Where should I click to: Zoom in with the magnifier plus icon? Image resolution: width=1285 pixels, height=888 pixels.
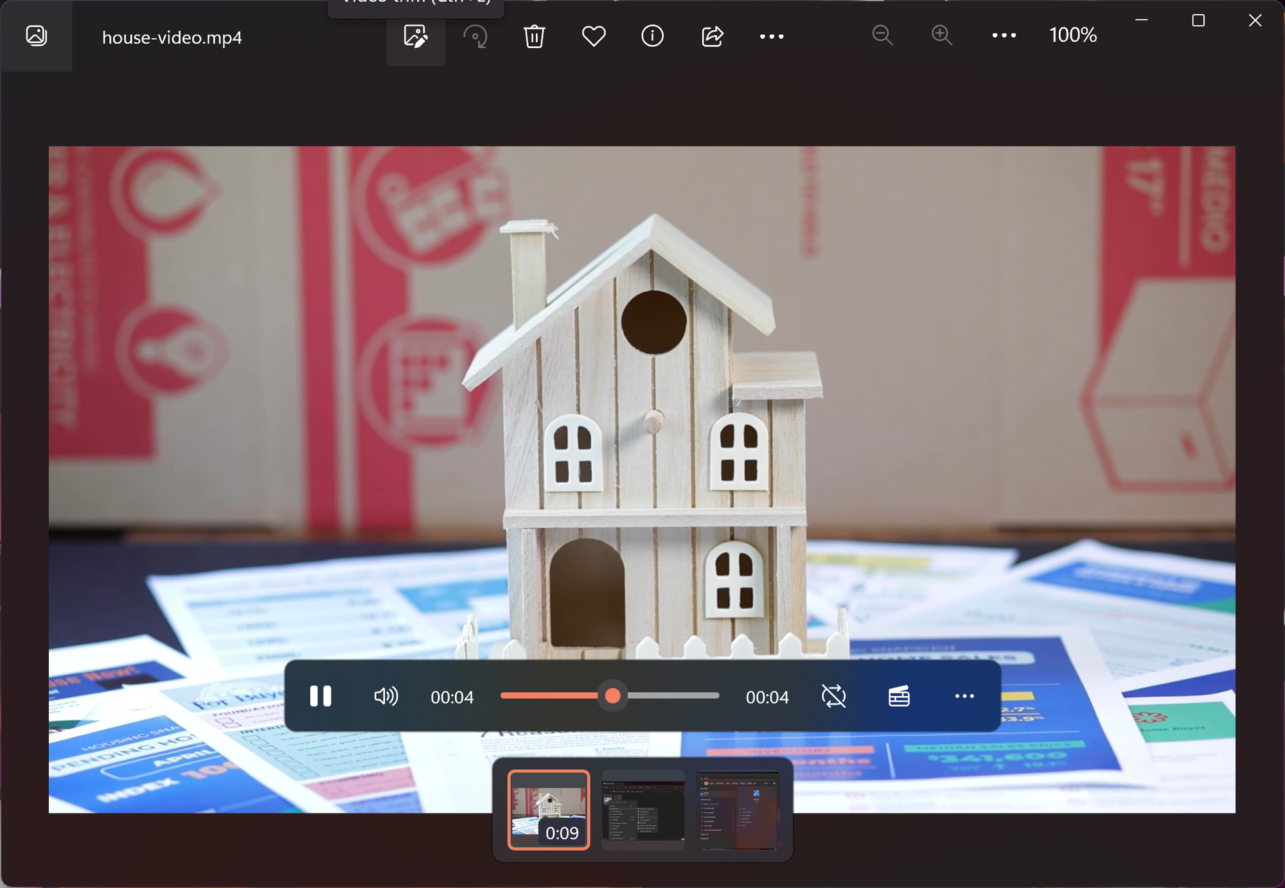click(942, 35)
